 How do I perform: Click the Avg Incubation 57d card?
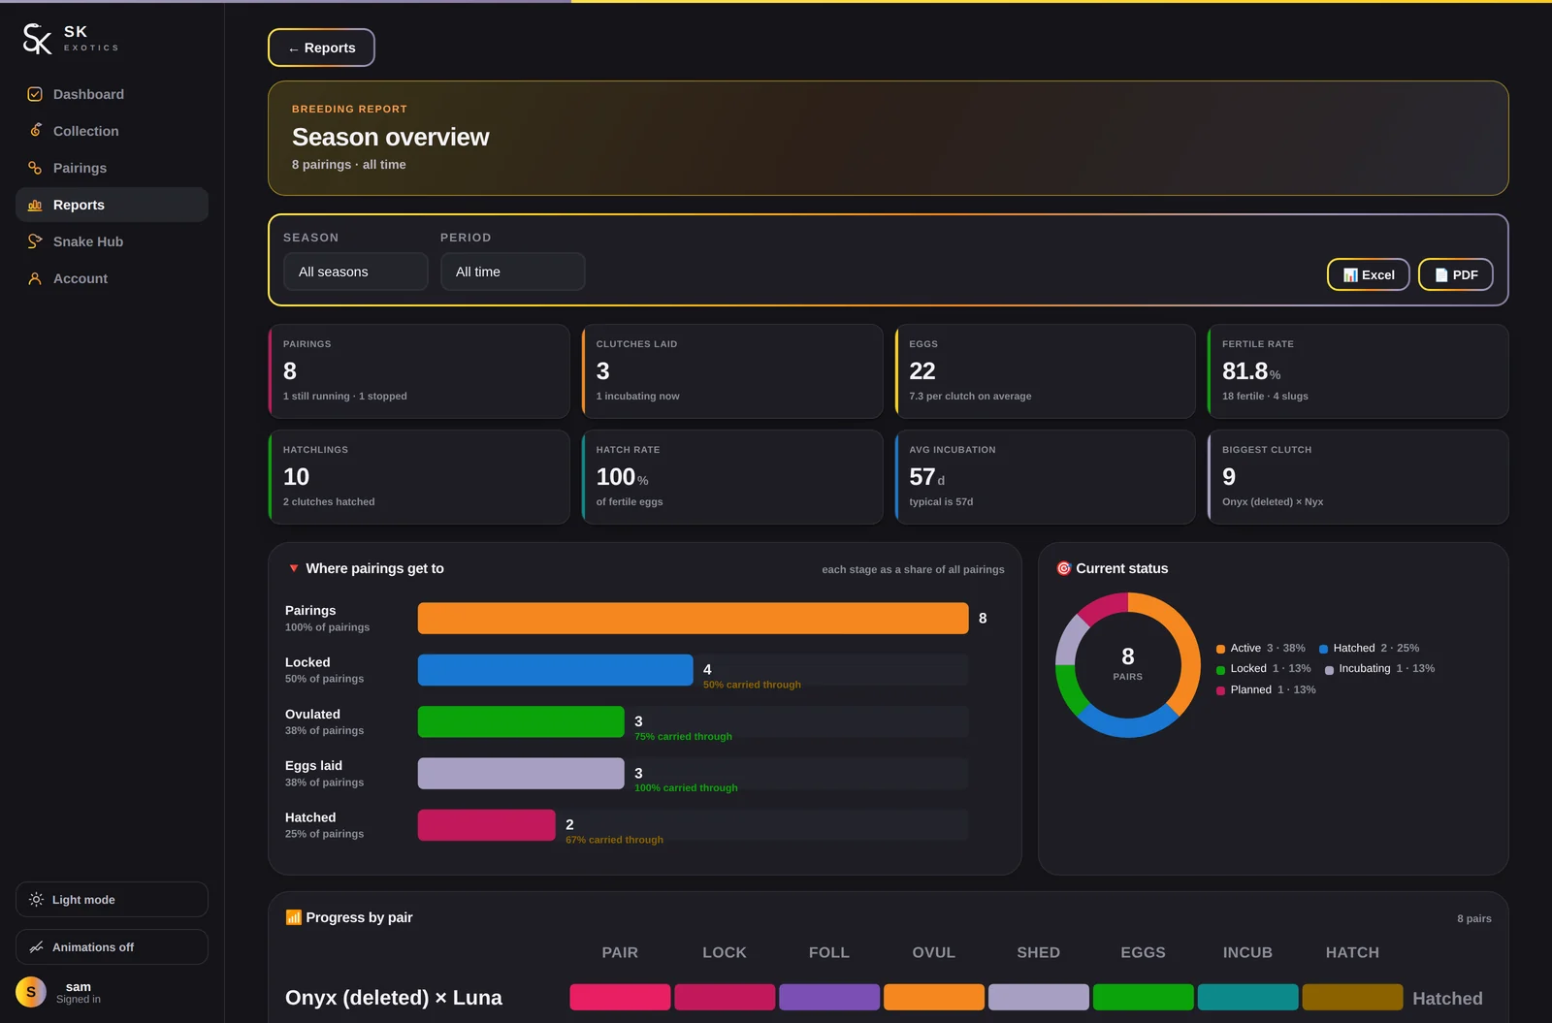coord(1045,477)
